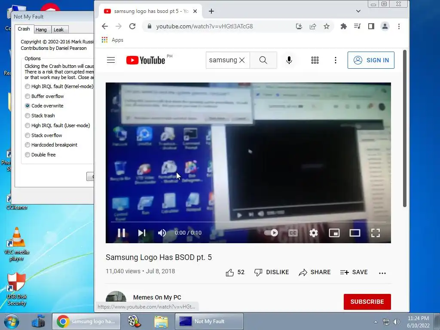Screen dimensions: 440x330
Task: Pause the video
Action: pyautogui.click(x=121, y=232)
